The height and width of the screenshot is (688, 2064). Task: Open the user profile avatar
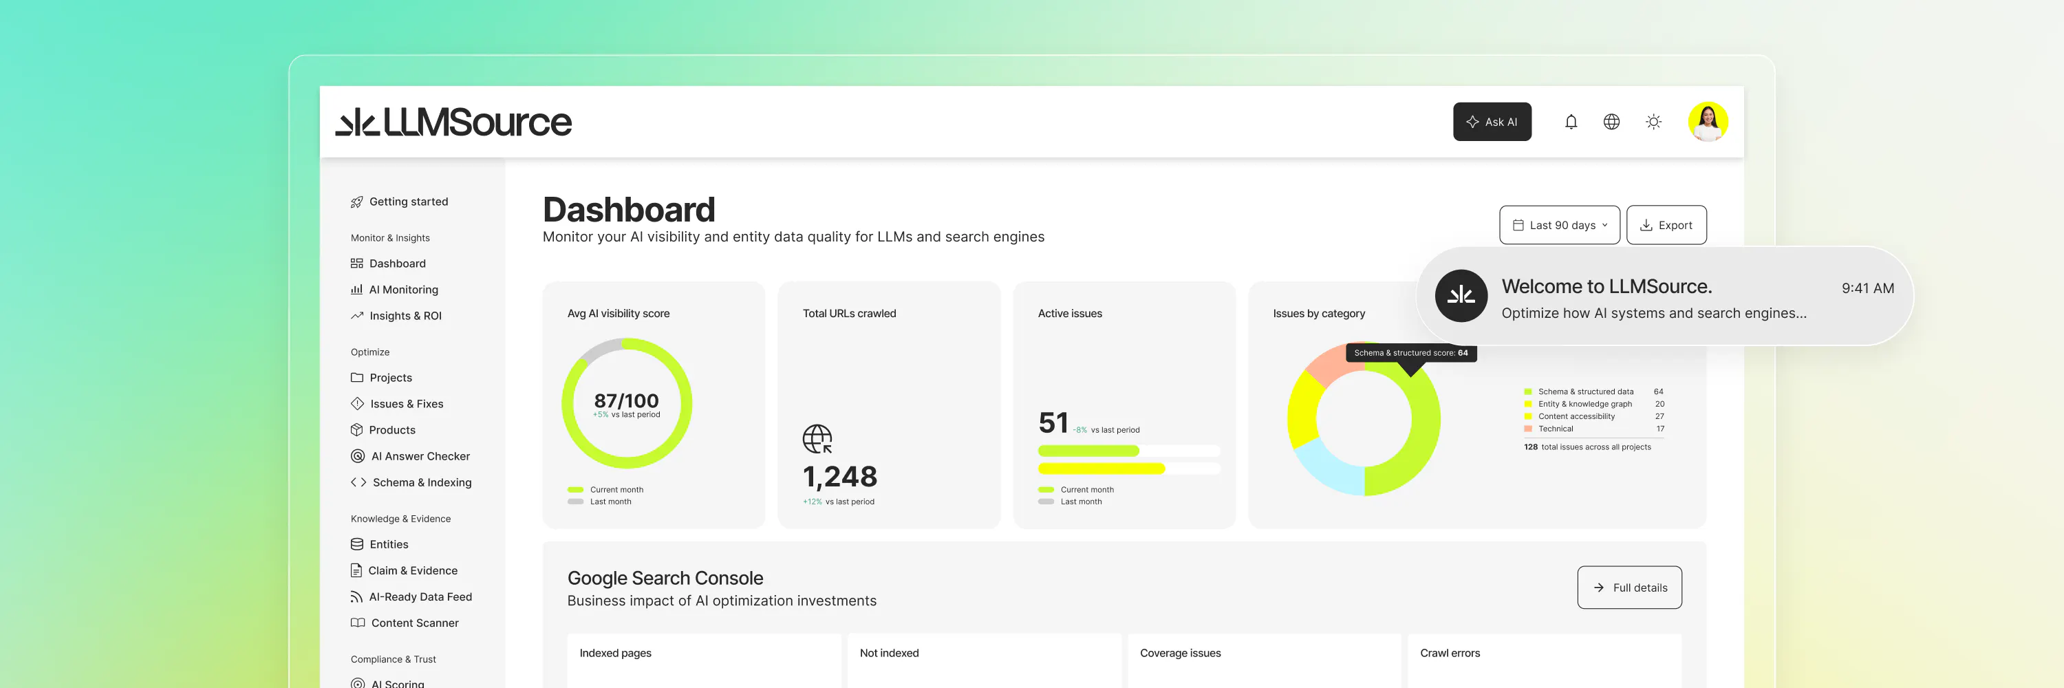(1708, 122)
